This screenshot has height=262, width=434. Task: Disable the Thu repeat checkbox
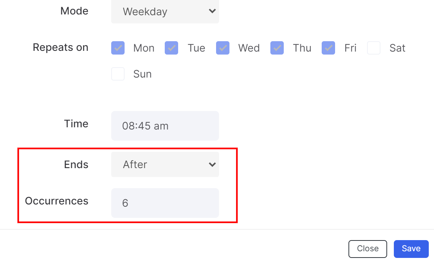[277, 48]
